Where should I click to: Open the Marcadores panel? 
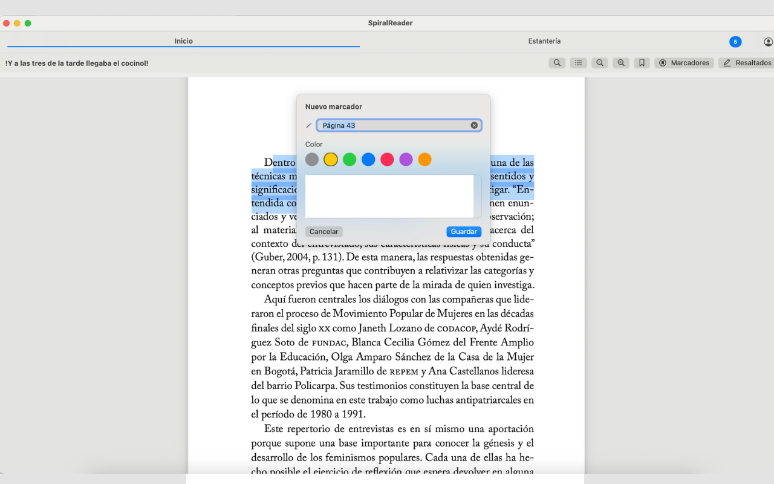click(x=684, y=63)
